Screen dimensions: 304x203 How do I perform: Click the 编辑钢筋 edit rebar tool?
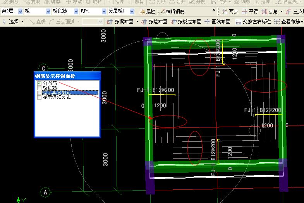(172, 12)
